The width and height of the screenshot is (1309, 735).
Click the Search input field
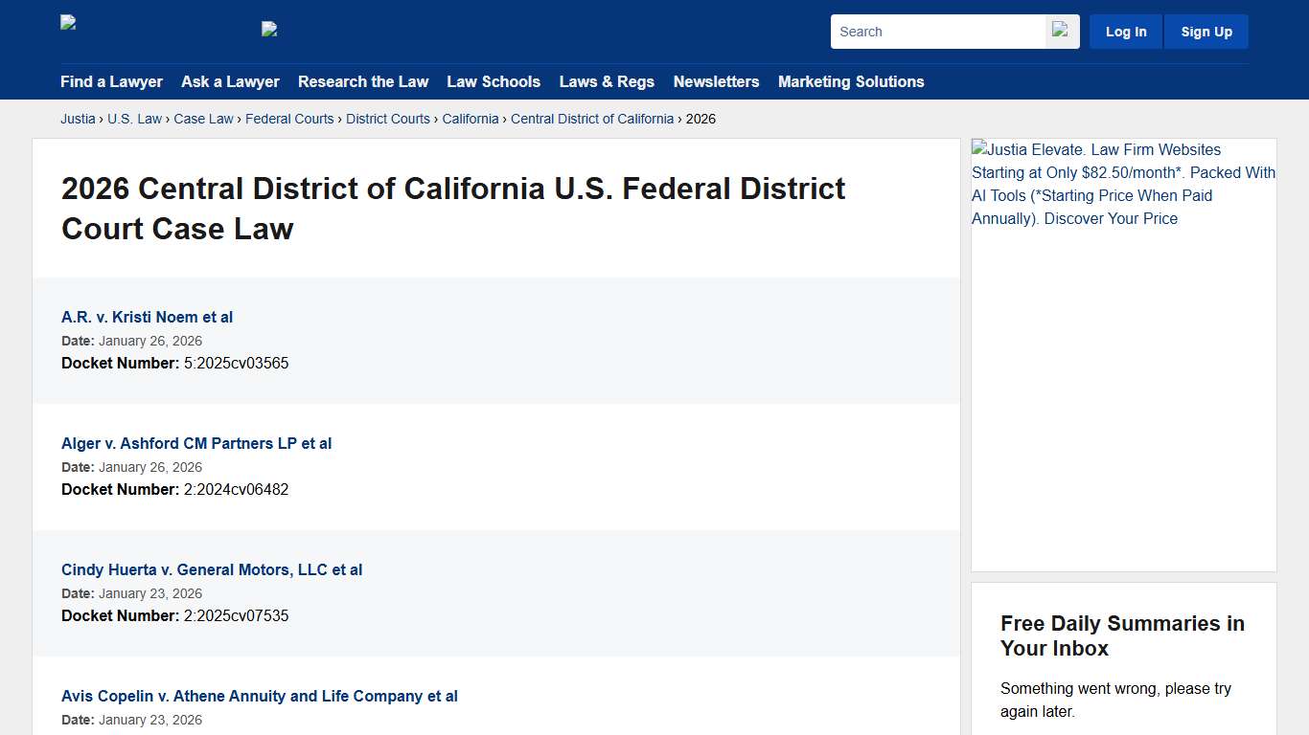937,31
